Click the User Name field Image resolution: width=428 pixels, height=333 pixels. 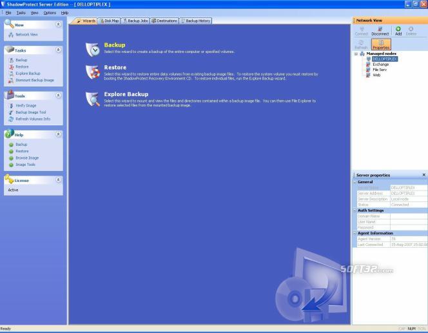[x=409, y=222]
